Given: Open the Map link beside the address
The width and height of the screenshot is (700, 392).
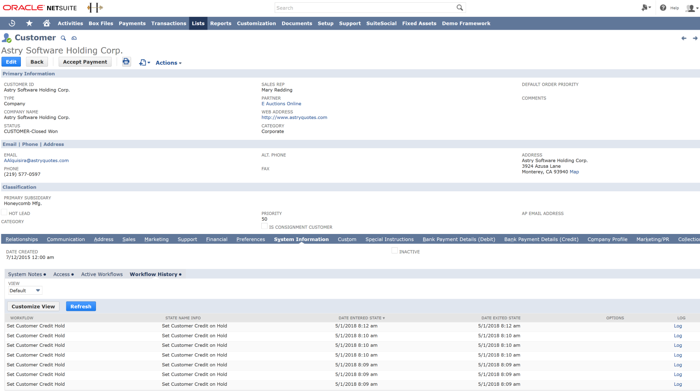Looking at the screenshot, I should click(574, 172).
